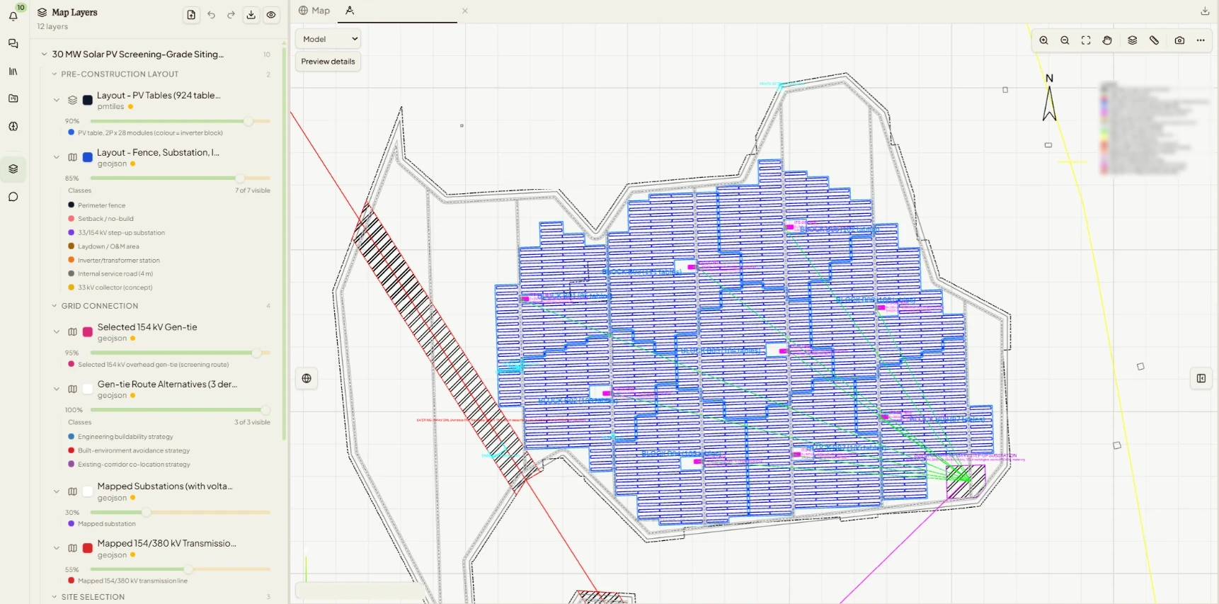This screenshot has height=604, width=1219.
Task: Download the map layers
Action: (251, 15)
